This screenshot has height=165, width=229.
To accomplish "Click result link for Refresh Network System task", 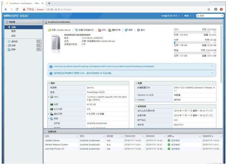I will click(x=176, y=144).
